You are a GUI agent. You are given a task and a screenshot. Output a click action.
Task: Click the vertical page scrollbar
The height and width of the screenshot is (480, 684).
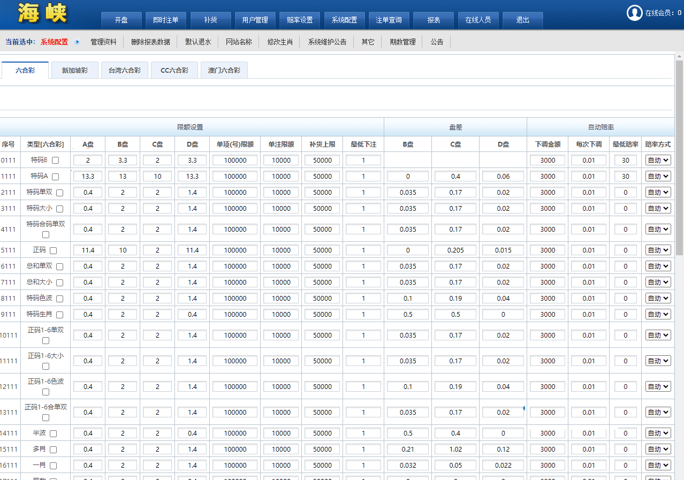679,161
